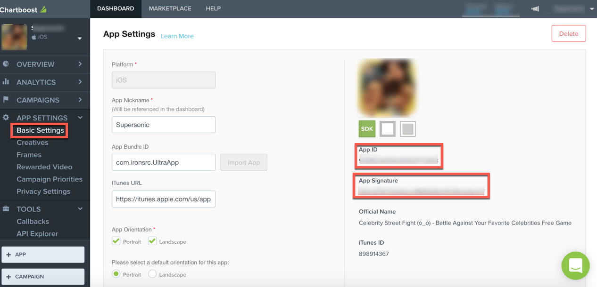Switch to the Marketplace tab
This screenshot has height=287, width=597.
pyautogui.click(x=170, y=8)
